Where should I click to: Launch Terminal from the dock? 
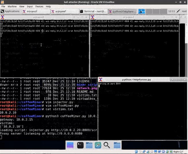point(80,145)
